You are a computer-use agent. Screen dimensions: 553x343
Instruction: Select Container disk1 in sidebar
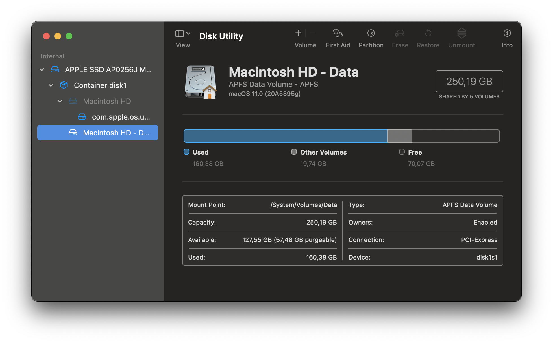[100, 85]
